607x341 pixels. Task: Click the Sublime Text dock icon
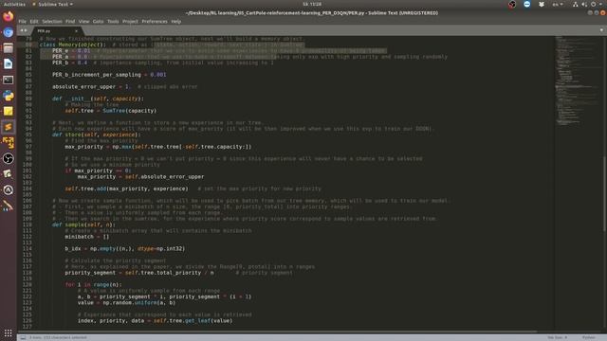click(x=9, y=127)
